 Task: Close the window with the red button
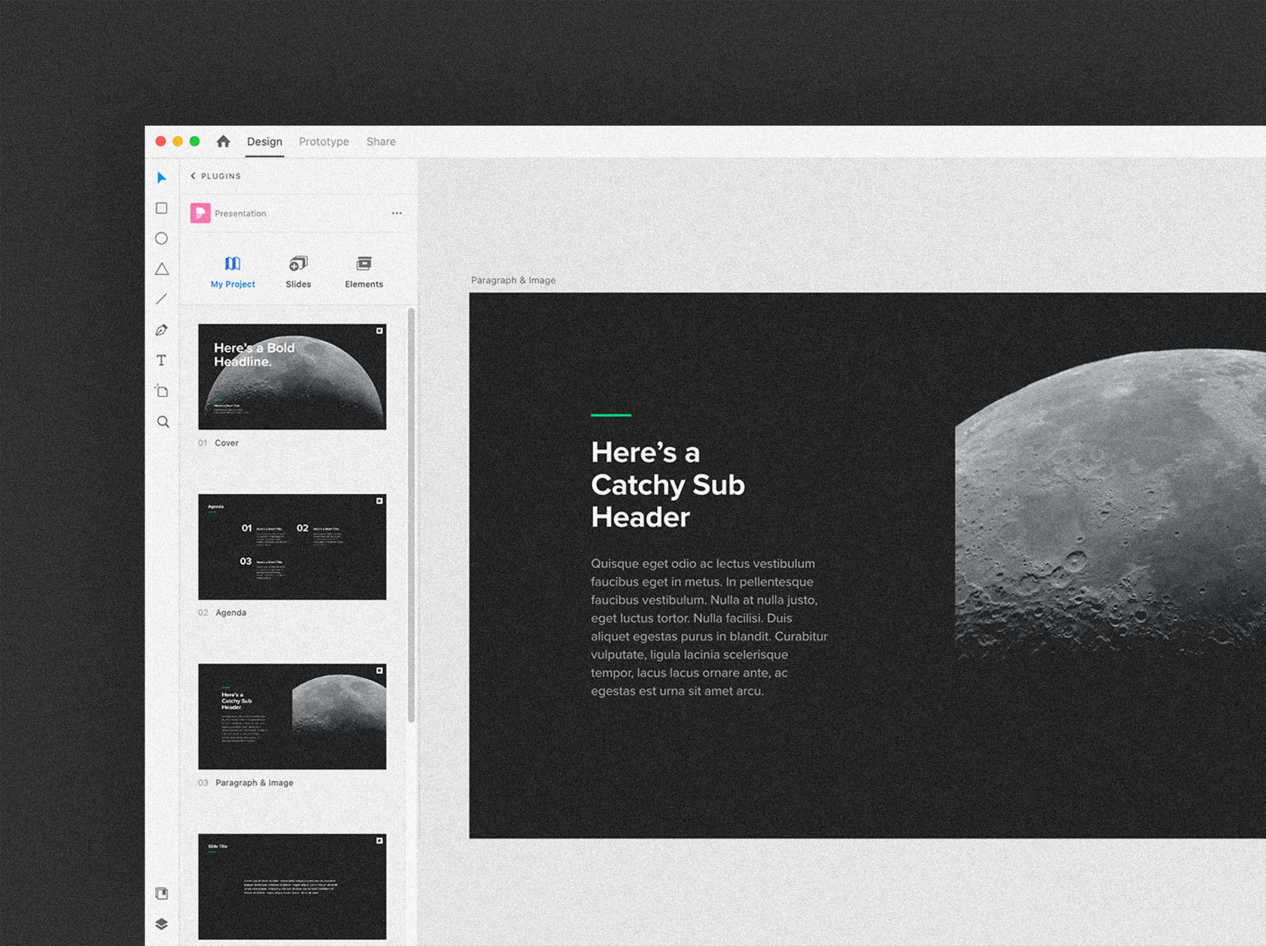click(161, 141)
